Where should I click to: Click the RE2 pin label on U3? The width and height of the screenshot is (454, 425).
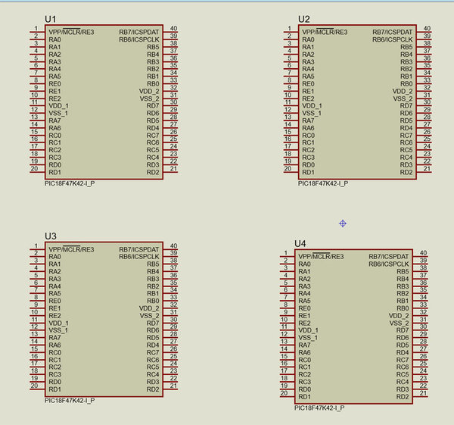pos(55,316)
